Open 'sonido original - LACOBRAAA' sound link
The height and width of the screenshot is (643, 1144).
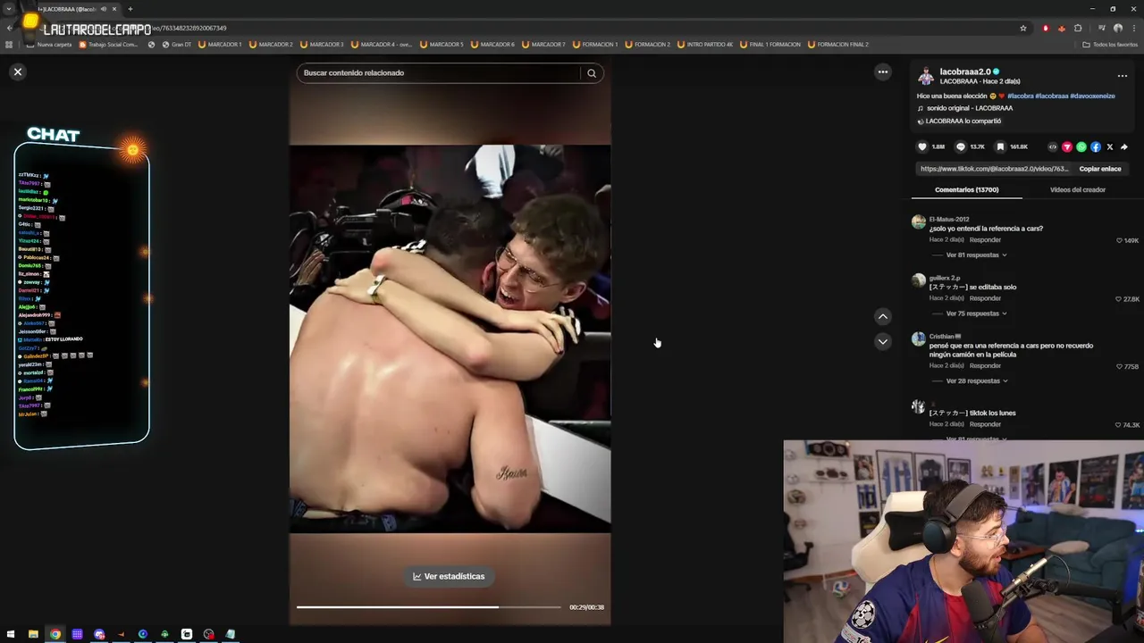coord(970,108)
